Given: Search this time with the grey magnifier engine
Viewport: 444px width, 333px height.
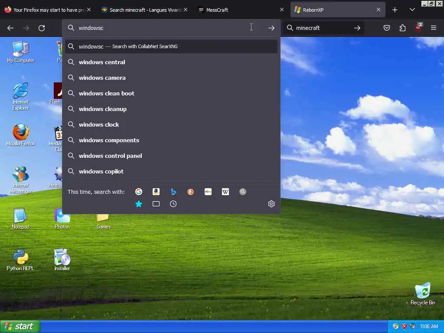Looking at the screenshot, I should (243, 192).
